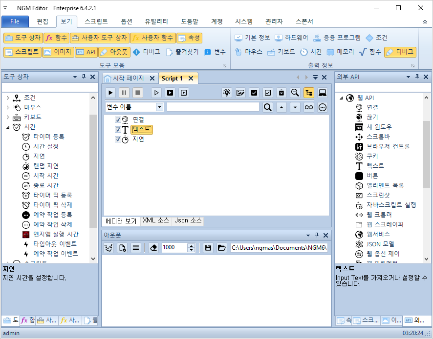
Task: Click 하드웨어 output info button
Action: [292, 38]
